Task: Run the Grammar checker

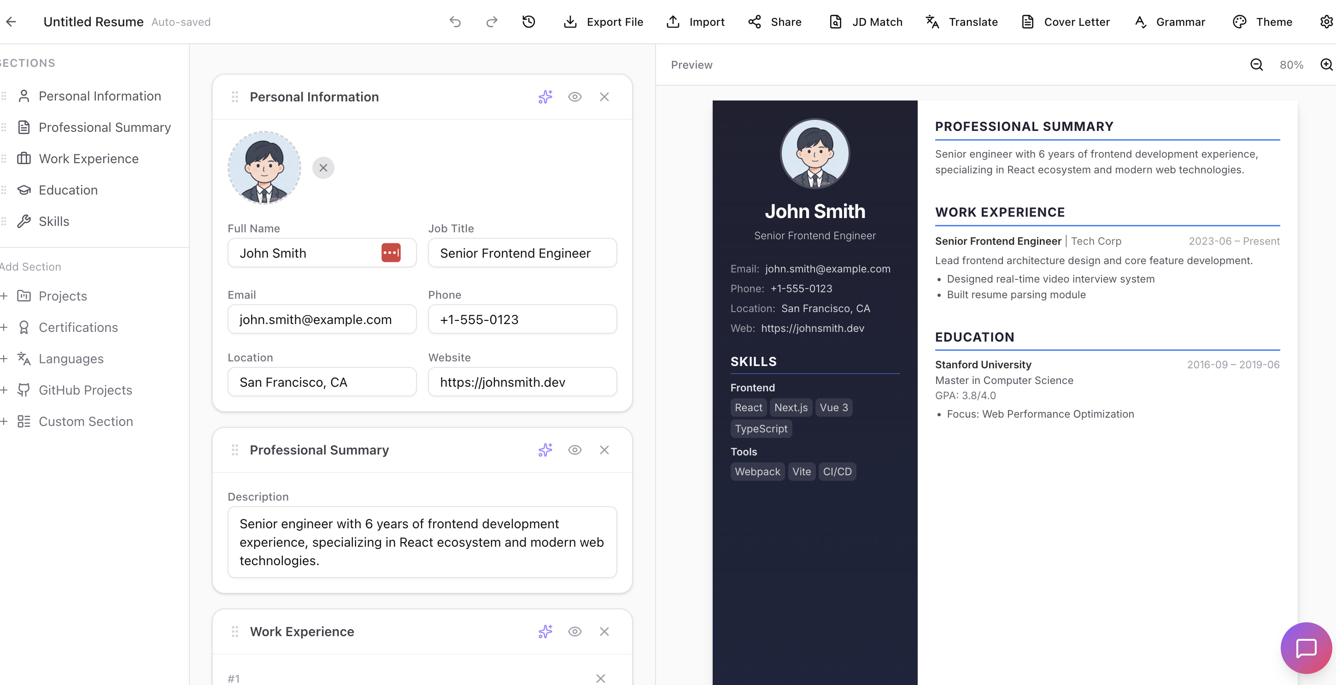Action: tap(1170, 22)
